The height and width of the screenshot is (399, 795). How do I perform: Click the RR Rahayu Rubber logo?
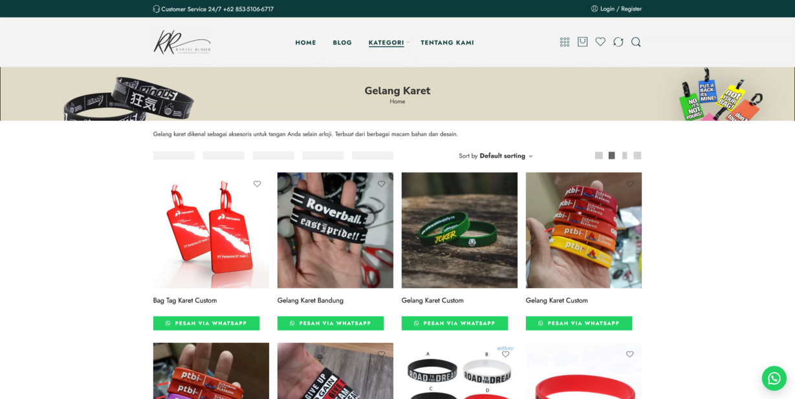pyautogui.click(x=182, y=42)
